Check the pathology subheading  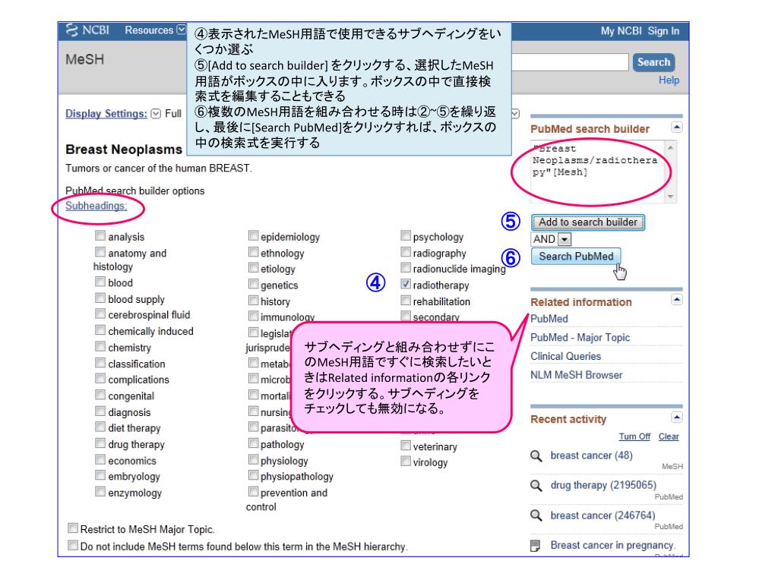pos(254,443)
